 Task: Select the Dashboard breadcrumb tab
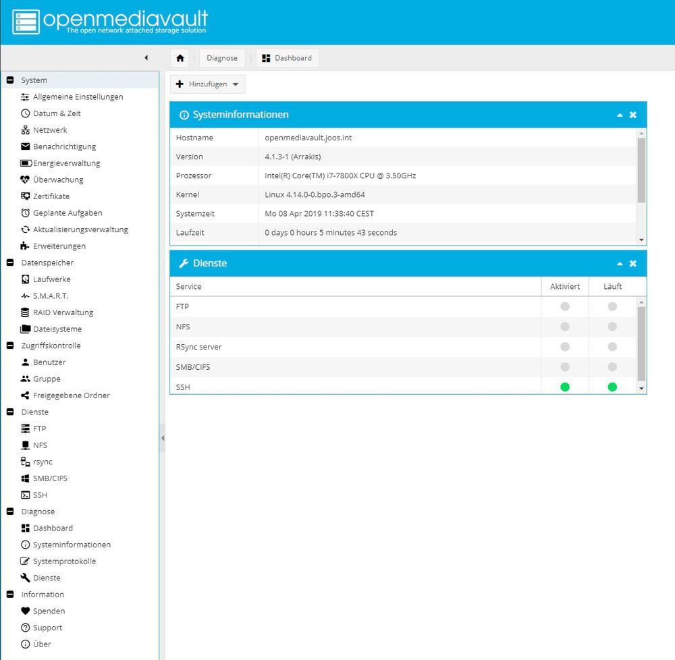(x=287, y=58)
